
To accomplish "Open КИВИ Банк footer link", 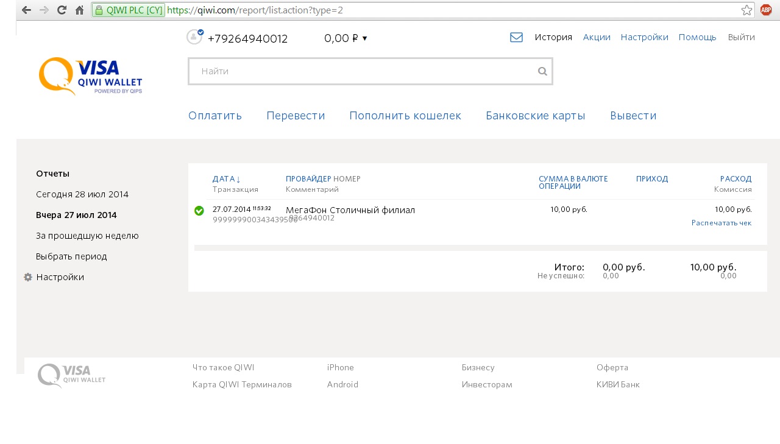I will (x=618, y=385).
